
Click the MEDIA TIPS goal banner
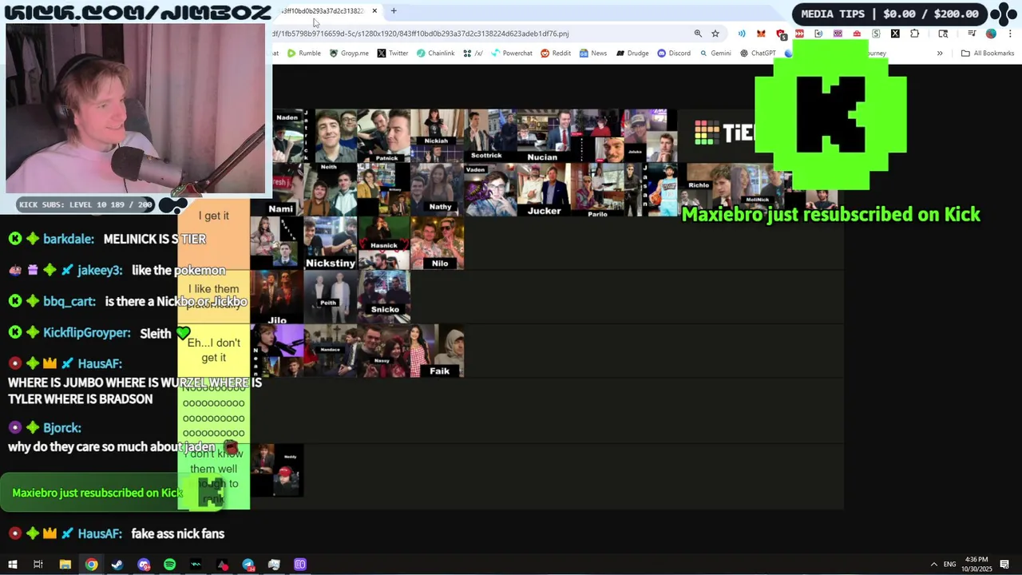point(889,14)
